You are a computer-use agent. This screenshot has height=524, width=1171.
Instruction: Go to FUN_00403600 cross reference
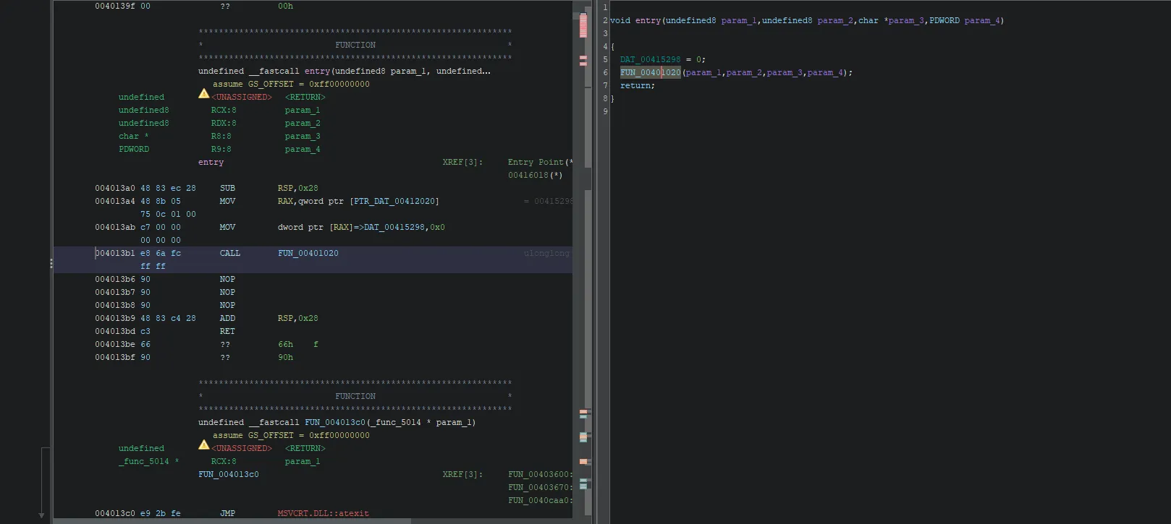click(x=539, y=475)
